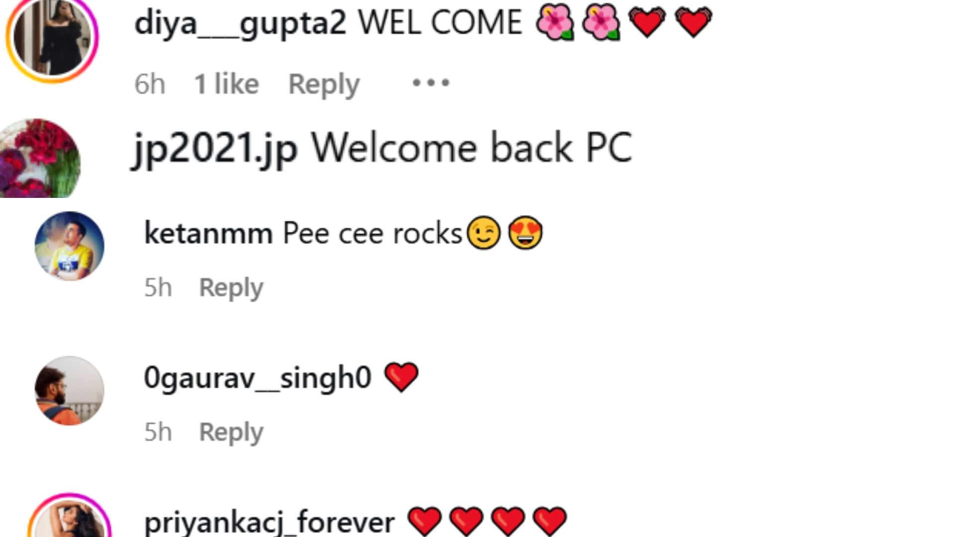
Task: Click the 5h timestamp on ketanmm's comment
Action: (x=158, y=287)
